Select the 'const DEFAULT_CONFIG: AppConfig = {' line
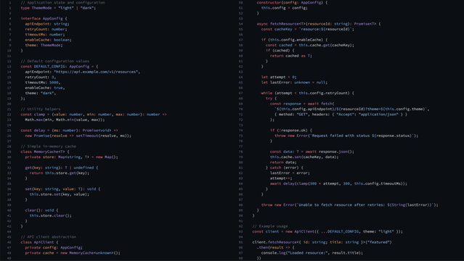 (x=60, y=67)
